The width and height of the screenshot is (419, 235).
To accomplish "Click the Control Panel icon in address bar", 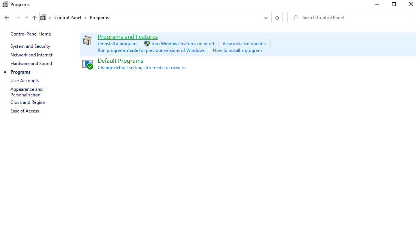I will click(43, 18).
